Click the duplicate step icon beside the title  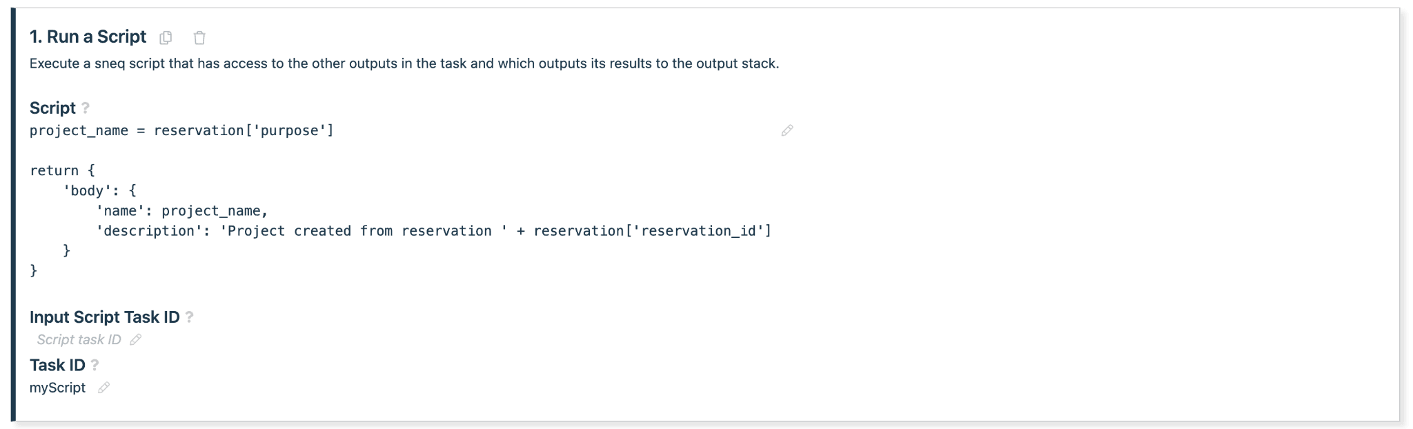point(166,38)
